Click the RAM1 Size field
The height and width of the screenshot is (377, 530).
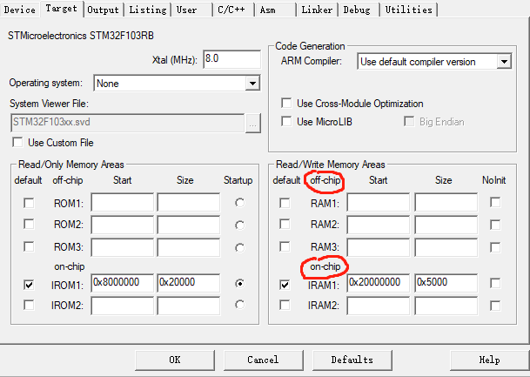click(446, 202)
